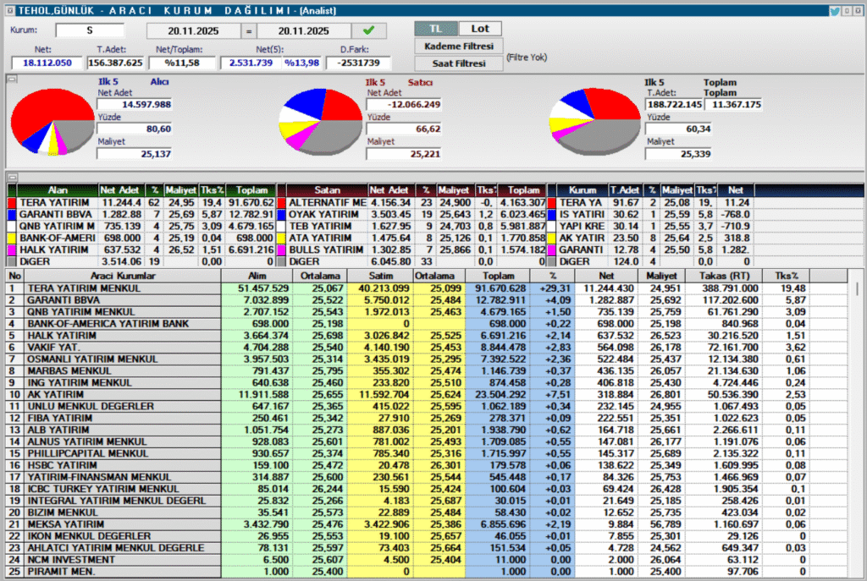Select VAKIF YAT. row

point(427,348)
